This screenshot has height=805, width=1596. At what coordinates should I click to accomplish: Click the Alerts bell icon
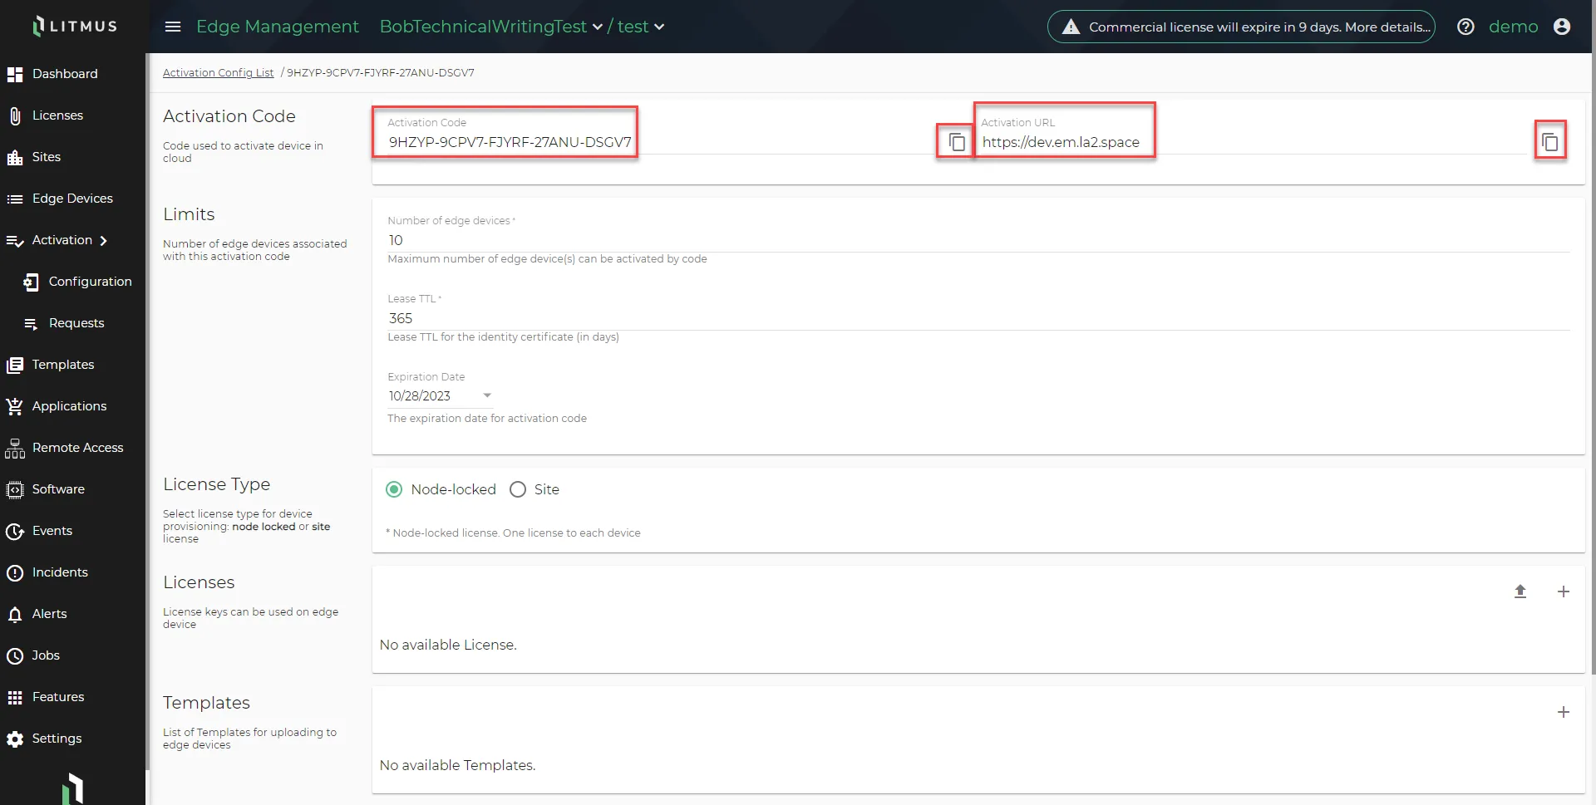15,615
